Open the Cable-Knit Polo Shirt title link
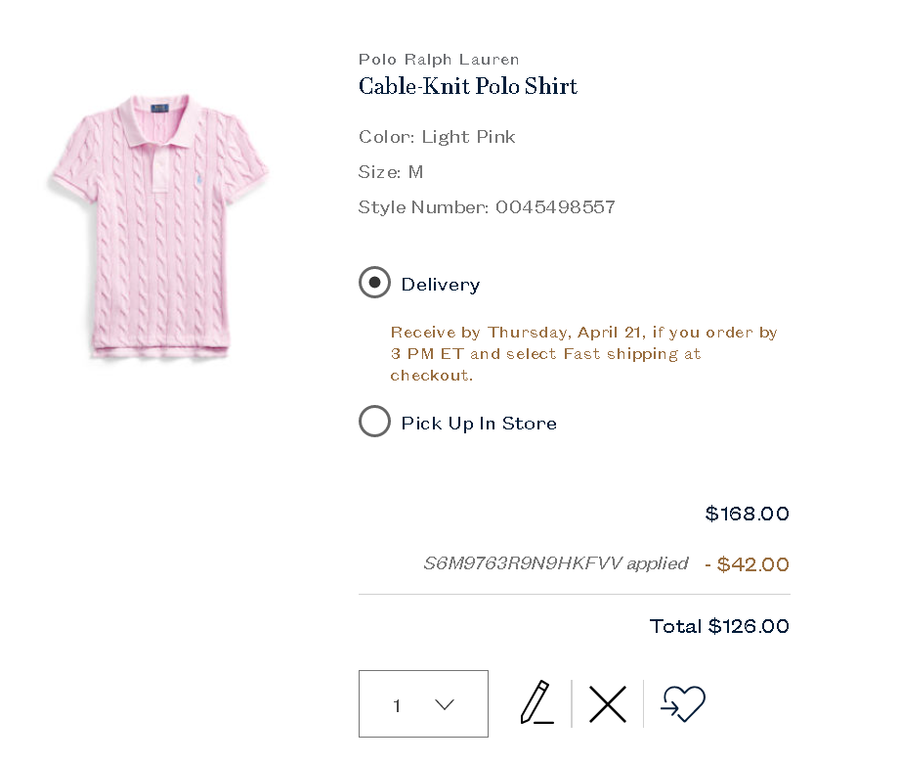900x763 pixels. 468,86
